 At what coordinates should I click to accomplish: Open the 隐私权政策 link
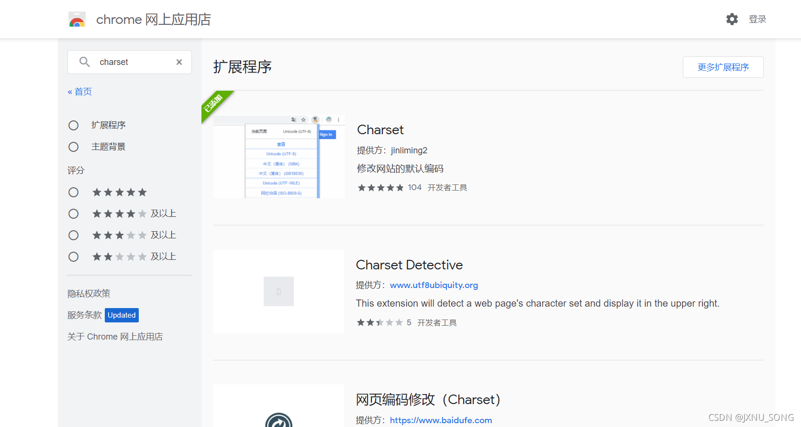point(89,293)
